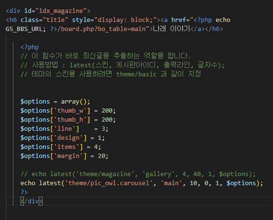
Task: Click the value 20 on the margin option
Action: (x=101, y=156)
